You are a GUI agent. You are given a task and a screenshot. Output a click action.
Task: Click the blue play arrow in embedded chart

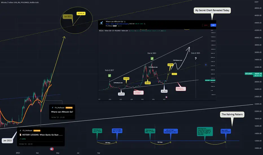click(206, 65)
